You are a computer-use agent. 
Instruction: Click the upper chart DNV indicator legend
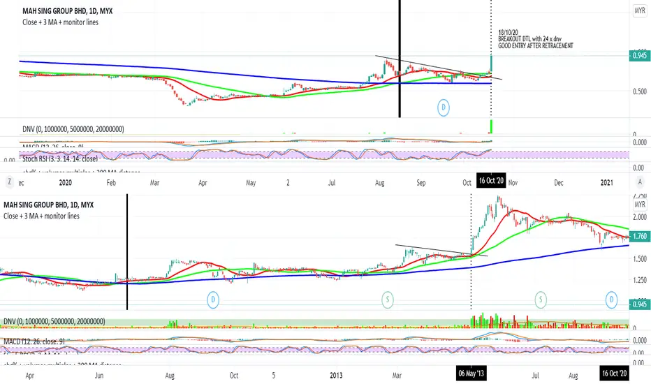point(73,129)
